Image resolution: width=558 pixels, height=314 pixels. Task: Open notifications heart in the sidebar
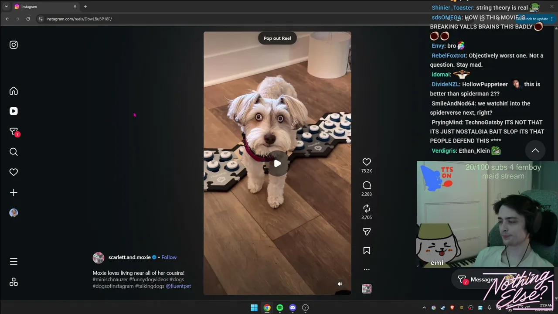[14, 172]
